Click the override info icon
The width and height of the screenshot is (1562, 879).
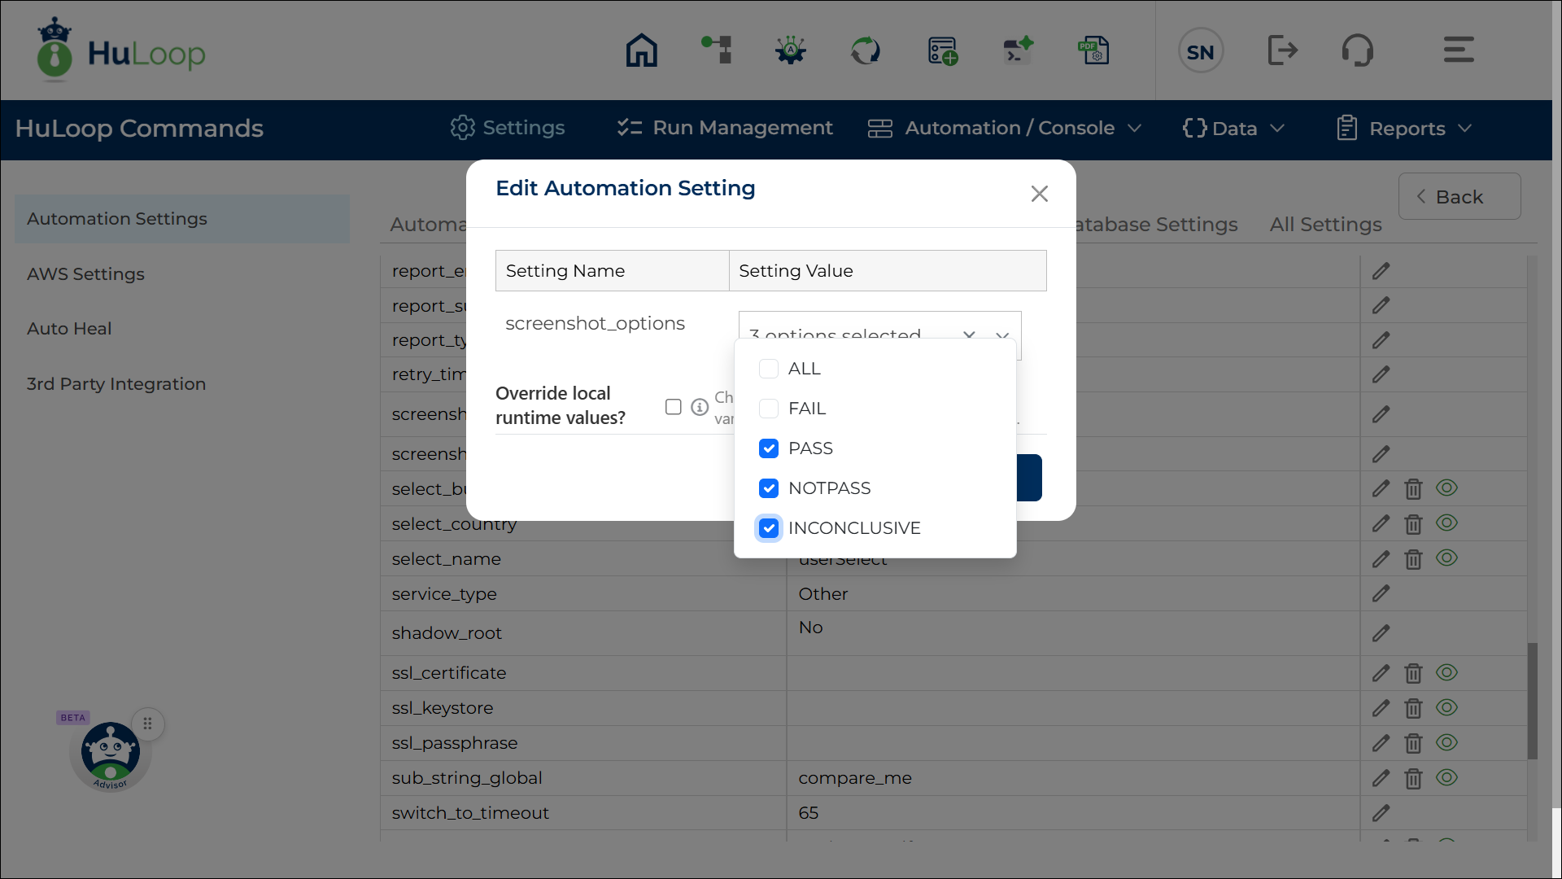point(700,407)
